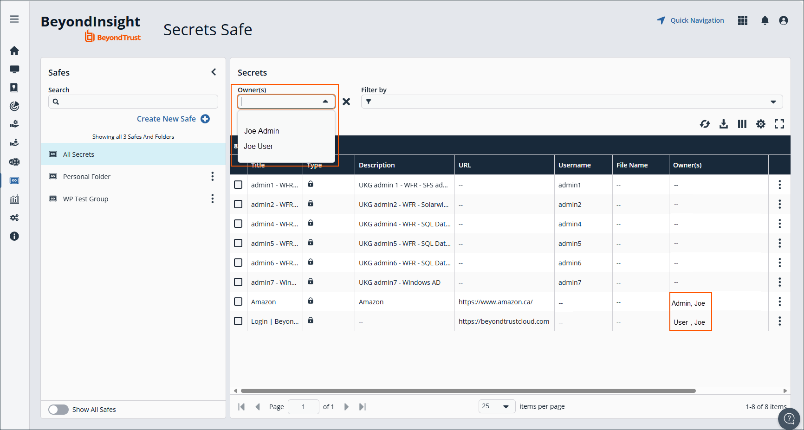This screenshot has width=804, height=430.
Task: Click the plus icon to create a safe
Action: click(x=205, y=119)
